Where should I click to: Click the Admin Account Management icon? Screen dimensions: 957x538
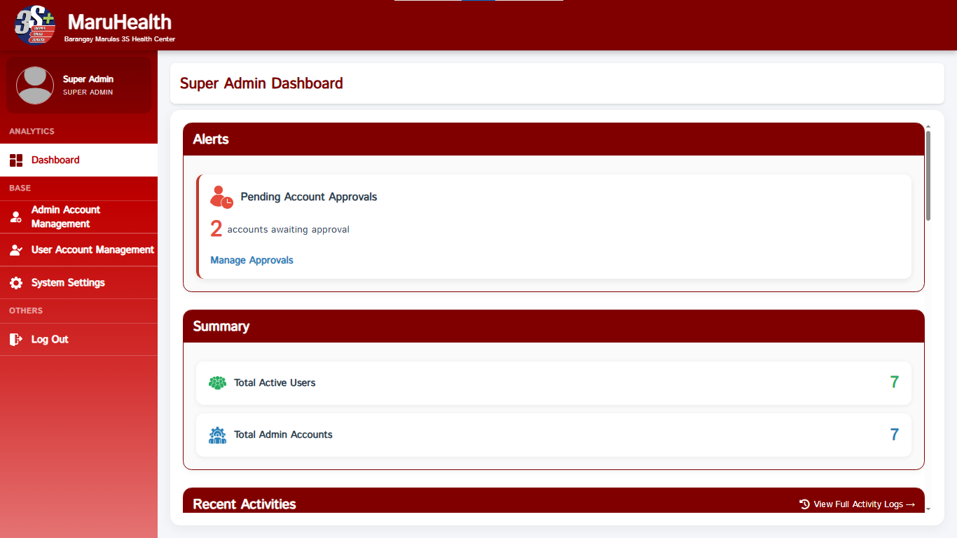(16, 217)
